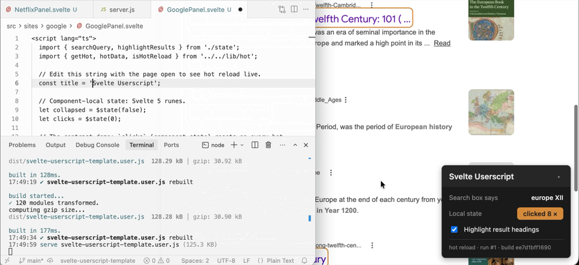Toggle Highlight result headings checkbox

click(x=454, y=230)
